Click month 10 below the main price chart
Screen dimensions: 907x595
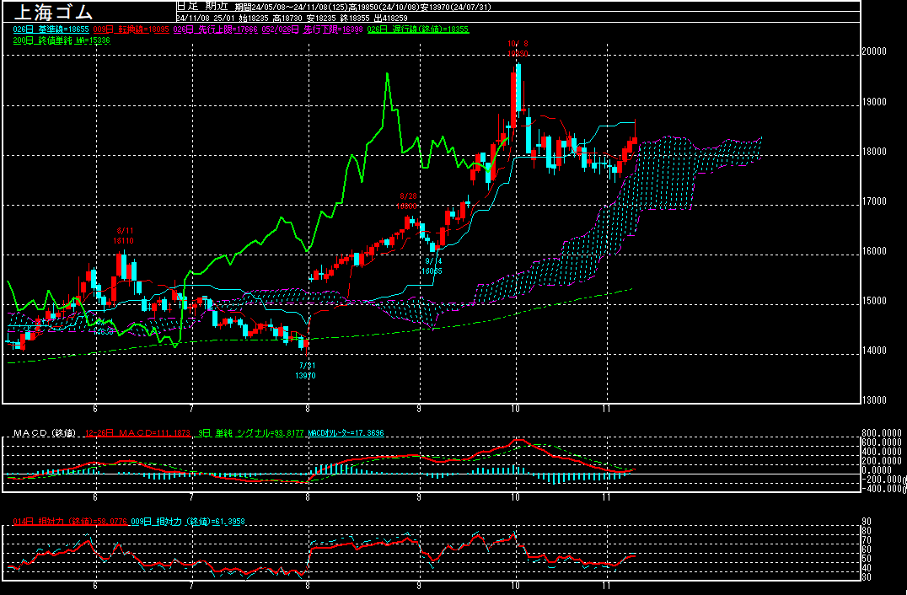coord(515,409)
